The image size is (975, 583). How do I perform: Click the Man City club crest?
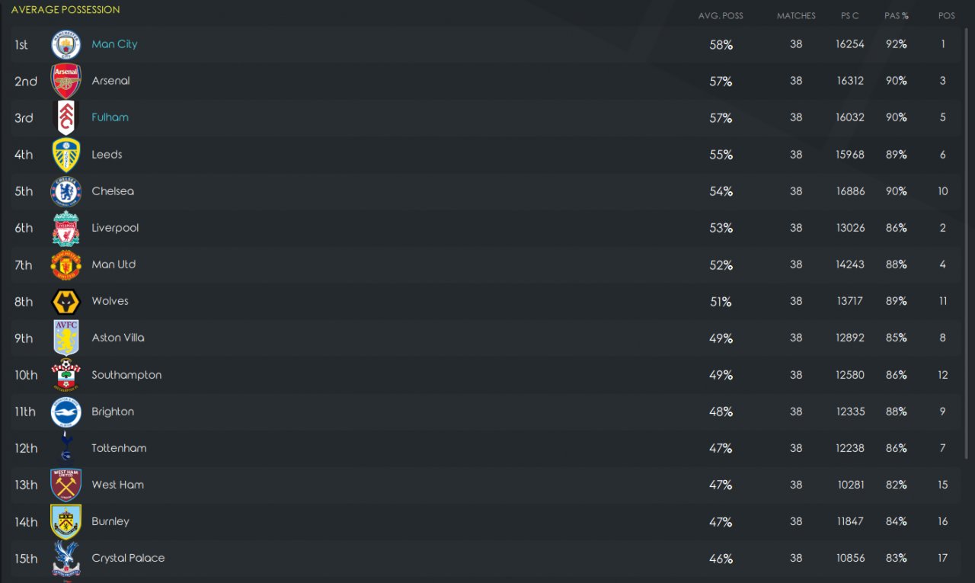66,44
